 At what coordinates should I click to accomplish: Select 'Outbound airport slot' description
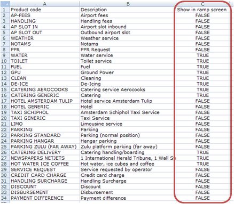[x=128, y=32]
